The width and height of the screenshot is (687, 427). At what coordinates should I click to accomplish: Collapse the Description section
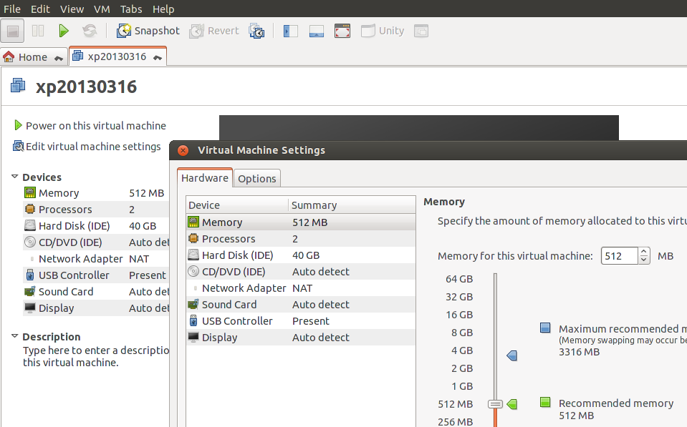[x=14, y=336]
